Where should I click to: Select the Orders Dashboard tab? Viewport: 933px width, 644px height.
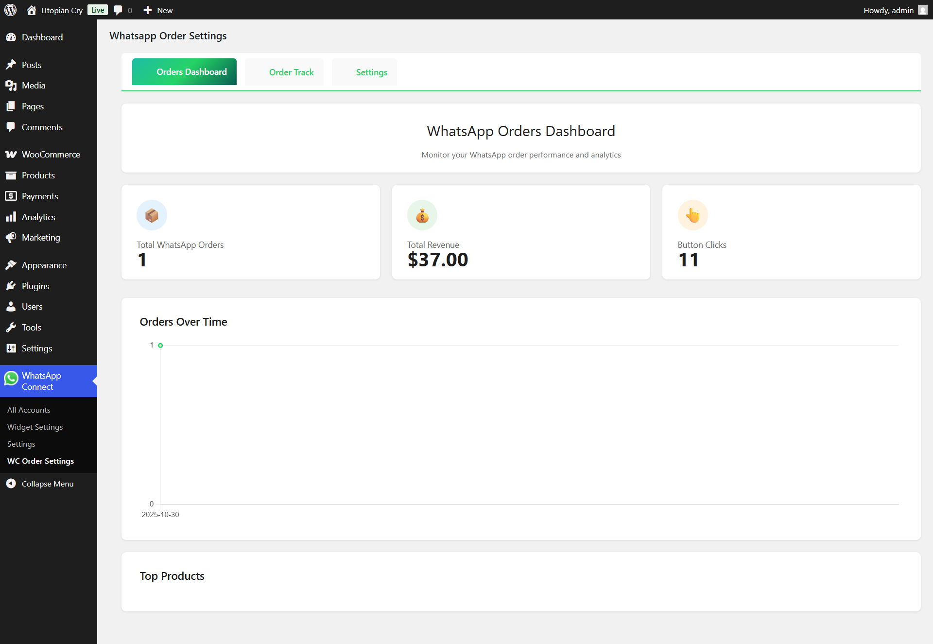tap(184, 71)
